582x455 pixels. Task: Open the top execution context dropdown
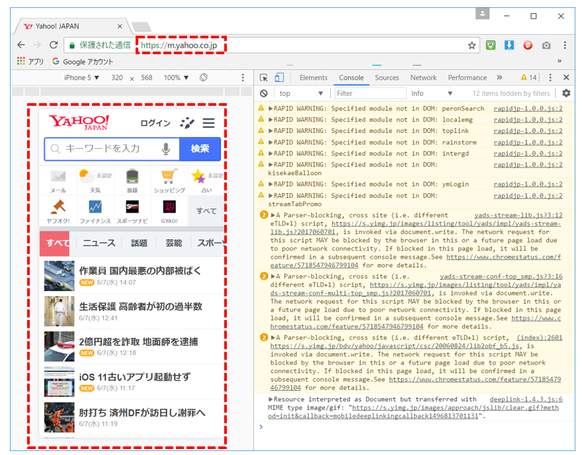click(301, 93)
